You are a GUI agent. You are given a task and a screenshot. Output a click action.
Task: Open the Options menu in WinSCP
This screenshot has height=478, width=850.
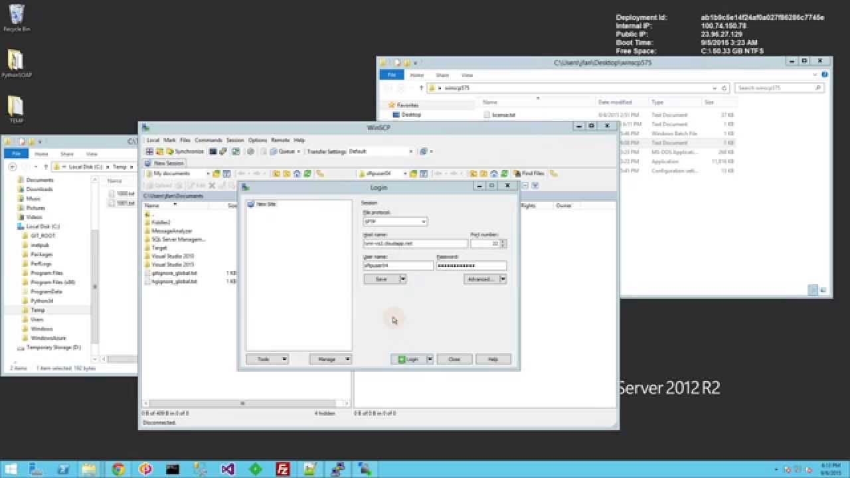pos(257,140)
